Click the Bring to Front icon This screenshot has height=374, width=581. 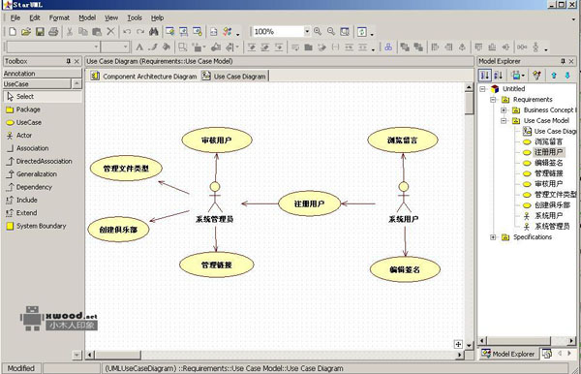(405, 47)
